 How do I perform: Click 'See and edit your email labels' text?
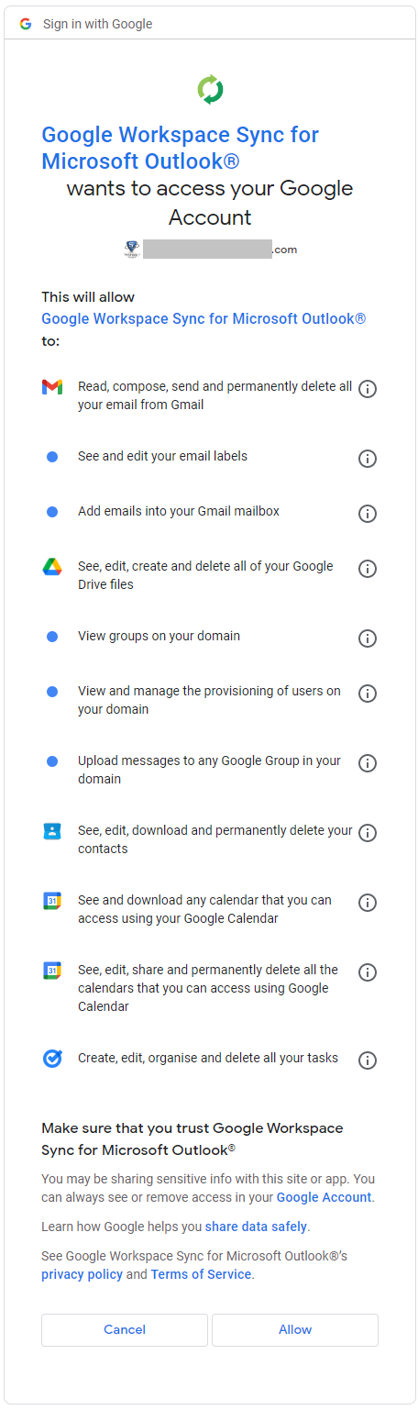point(162,456)
